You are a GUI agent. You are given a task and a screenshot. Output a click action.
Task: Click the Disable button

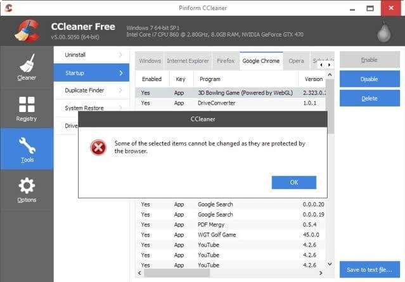[x=370, y=79]
